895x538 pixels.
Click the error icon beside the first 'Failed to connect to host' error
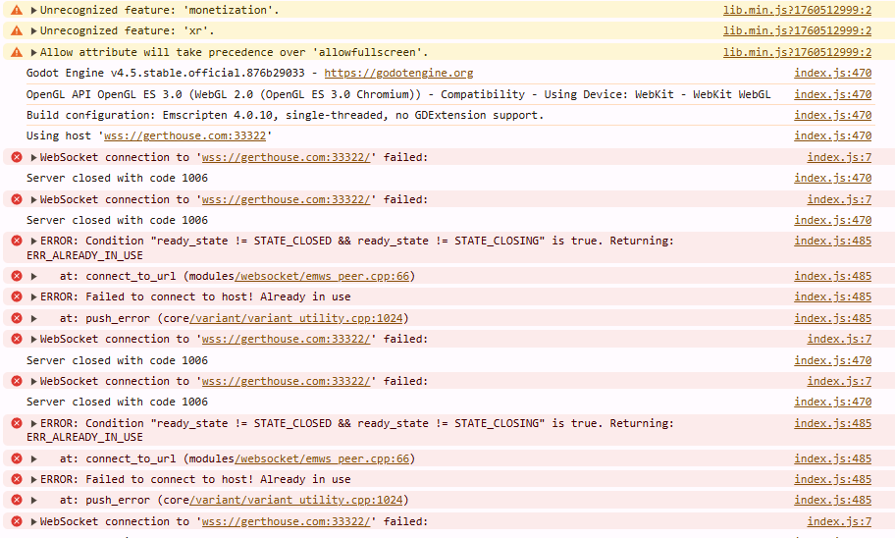(x=17, y=296)
